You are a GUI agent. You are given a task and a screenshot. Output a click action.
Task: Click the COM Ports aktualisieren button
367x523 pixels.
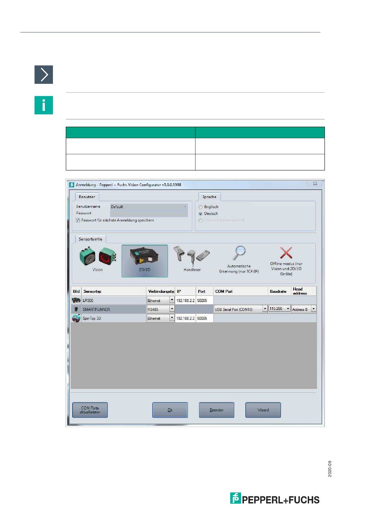[x=90, y=410]
